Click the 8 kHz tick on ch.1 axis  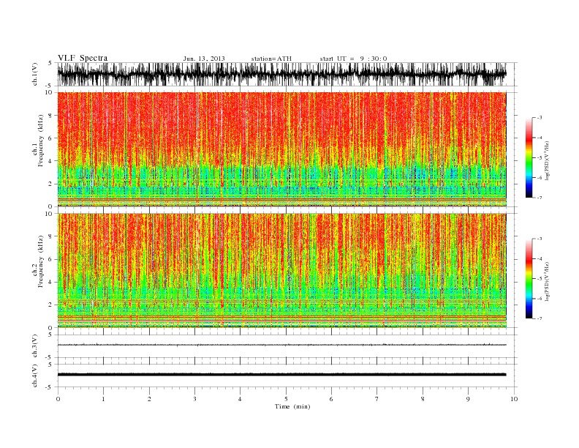50,116
